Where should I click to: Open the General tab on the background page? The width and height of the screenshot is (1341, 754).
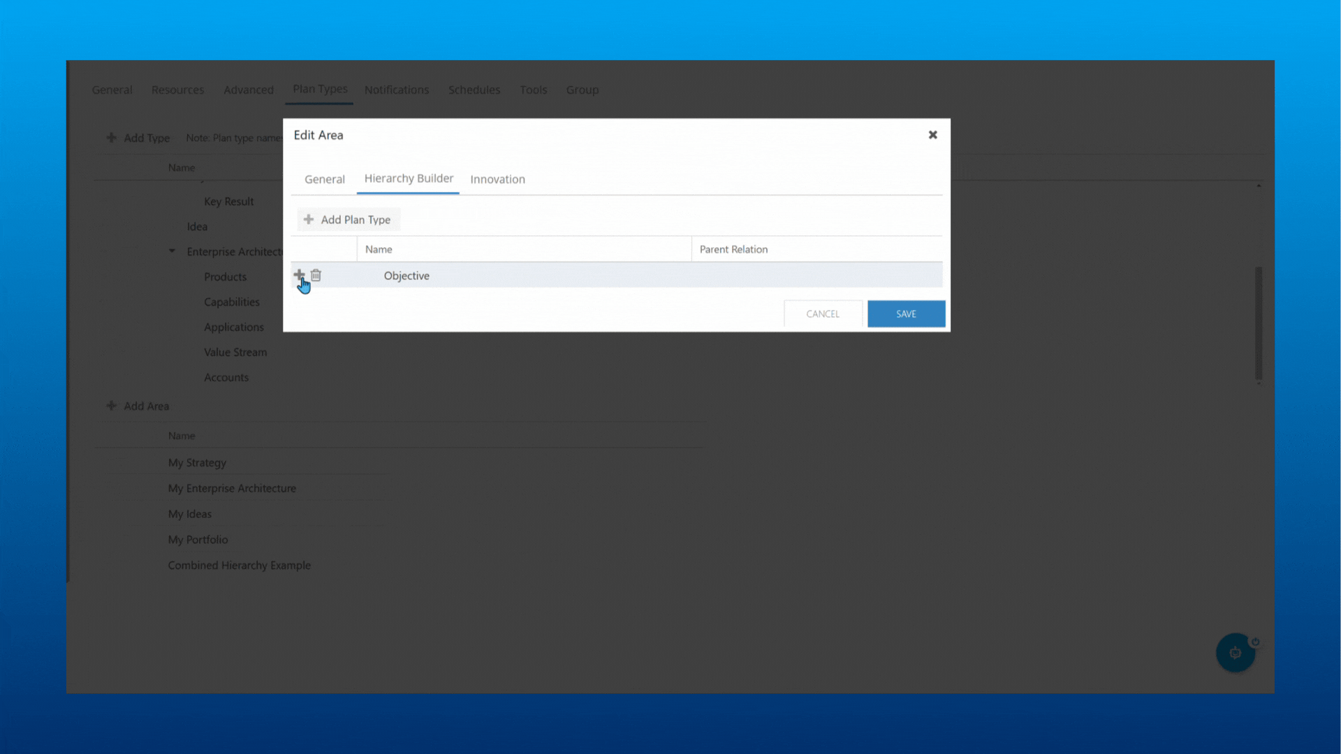[x=112, y=90]
